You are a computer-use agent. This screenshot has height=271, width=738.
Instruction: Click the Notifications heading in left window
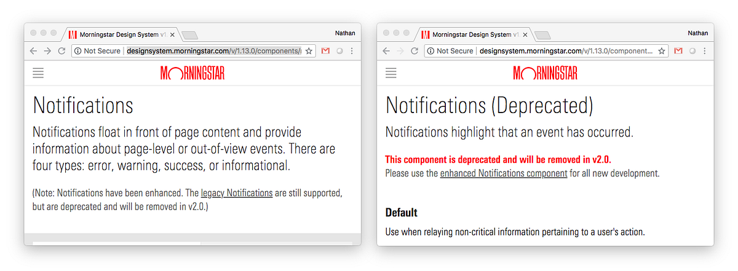(x=82, y=106)
